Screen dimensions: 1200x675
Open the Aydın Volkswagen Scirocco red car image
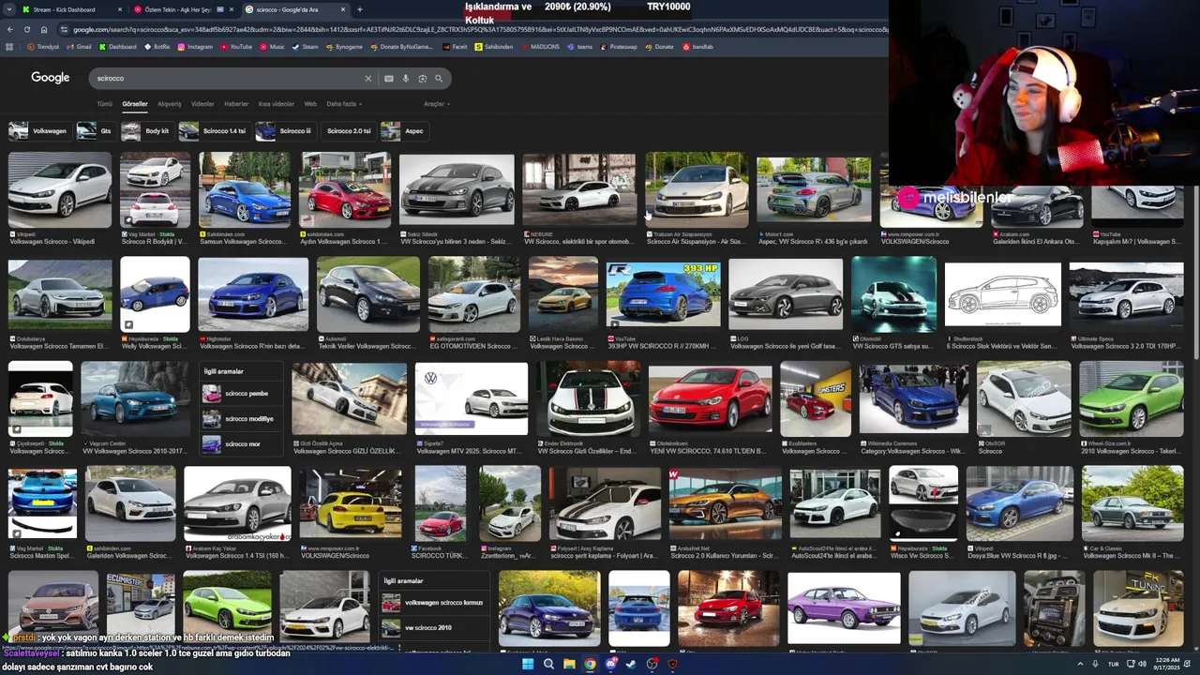tap(346, 190)
